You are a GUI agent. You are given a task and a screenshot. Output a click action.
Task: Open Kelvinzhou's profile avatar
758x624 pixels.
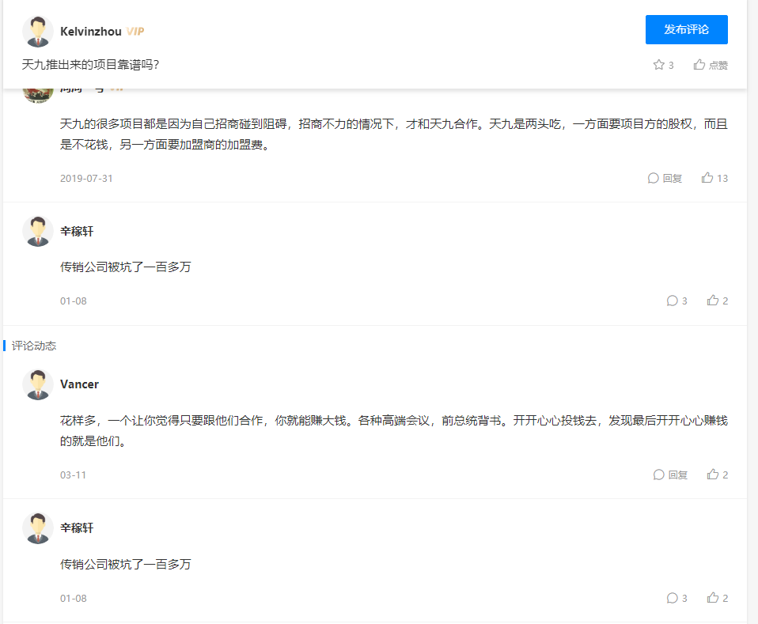38,32
